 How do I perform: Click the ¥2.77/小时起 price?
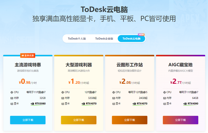click(x=181, y=82)
